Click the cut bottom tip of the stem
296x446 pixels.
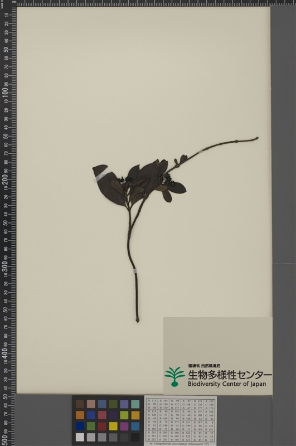pyautogui.click(x=137, y=320)
